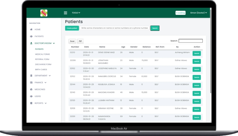Image resolution: width=238 pixels, height=136 pixels.
Task: Click the 6 waiting badge
Action: pos(180,13)
